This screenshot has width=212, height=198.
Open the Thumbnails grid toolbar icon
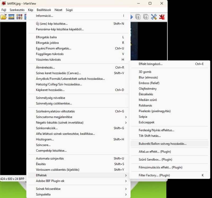point(19,17)
